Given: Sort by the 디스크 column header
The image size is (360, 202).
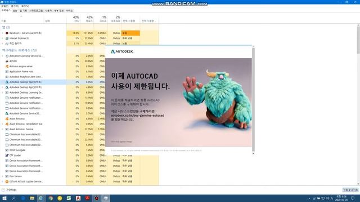Looking at the screenshot, I should point(101,19).
